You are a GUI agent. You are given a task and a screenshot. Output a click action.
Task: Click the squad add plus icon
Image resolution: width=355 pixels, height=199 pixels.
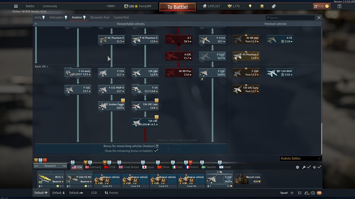pyautogui.click(x=292, y=193)
